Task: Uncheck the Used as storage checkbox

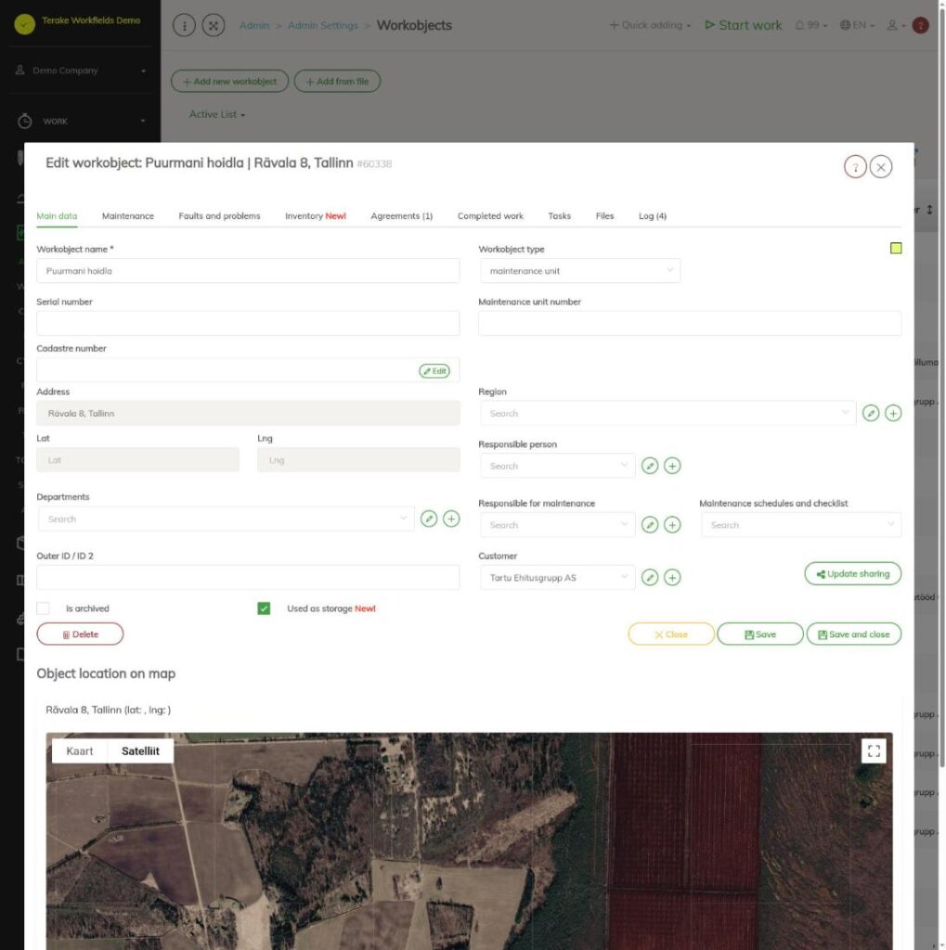Action: click(x=264, y=609)
